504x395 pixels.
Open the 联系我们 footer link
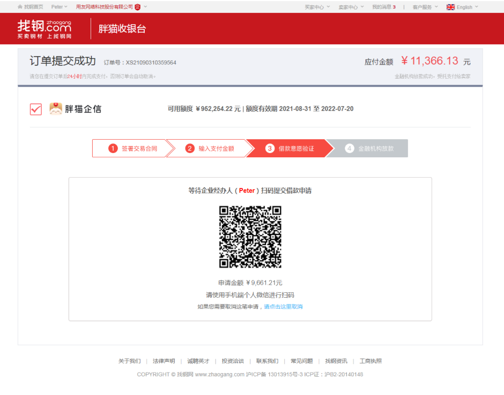point(267,361)
